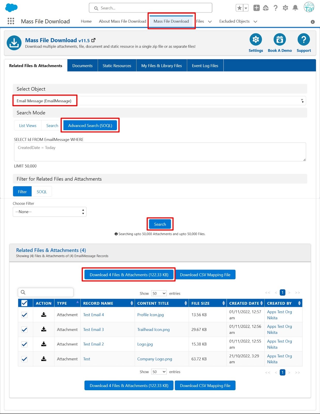Open the Trailhead guidance icon
Screen dimensions: 320x414
coord(266,8)
